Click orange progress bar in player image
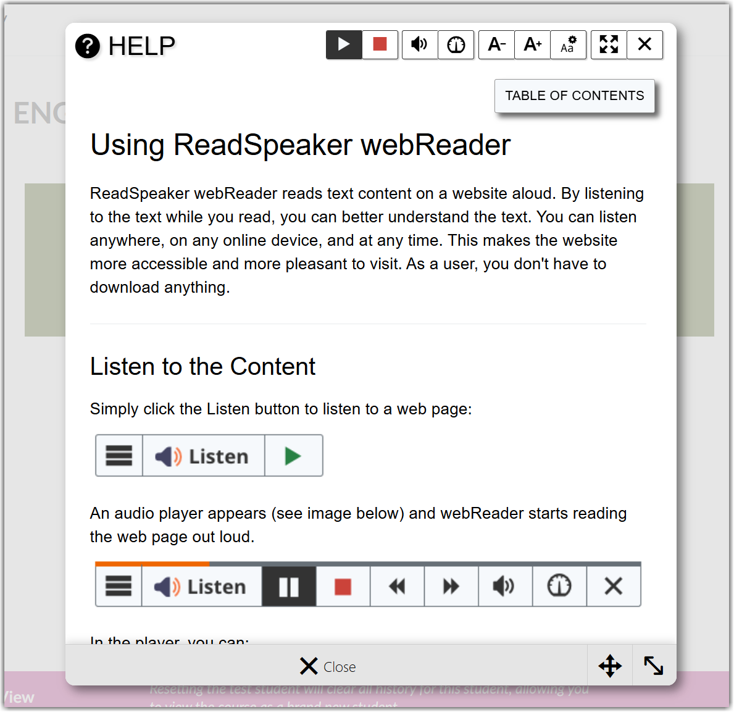This screenshot has width=734, height=712. click(152, 564)
